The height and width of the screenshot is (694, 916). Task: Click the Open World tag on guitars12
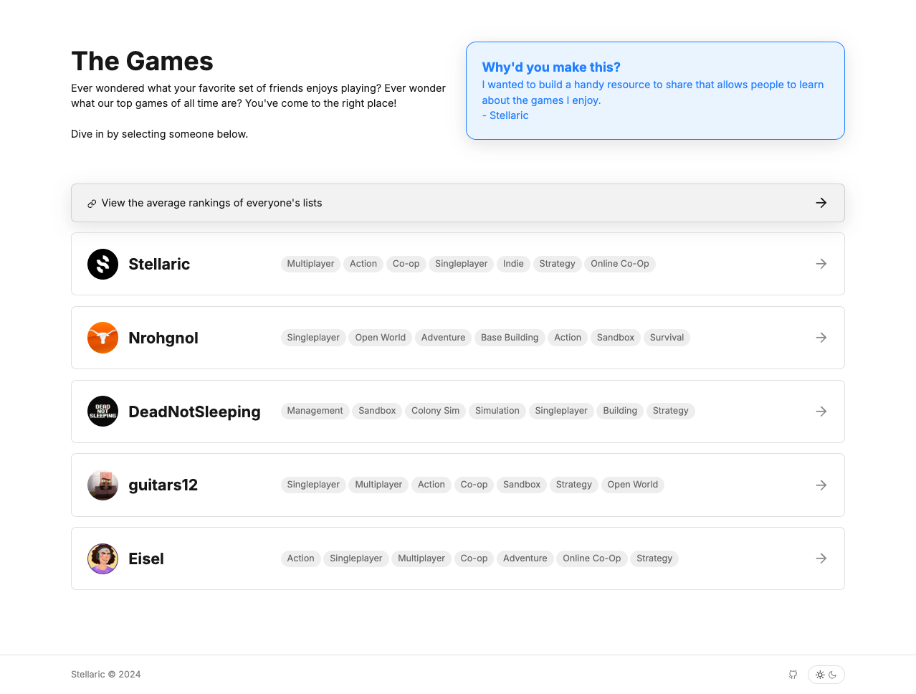632,485
